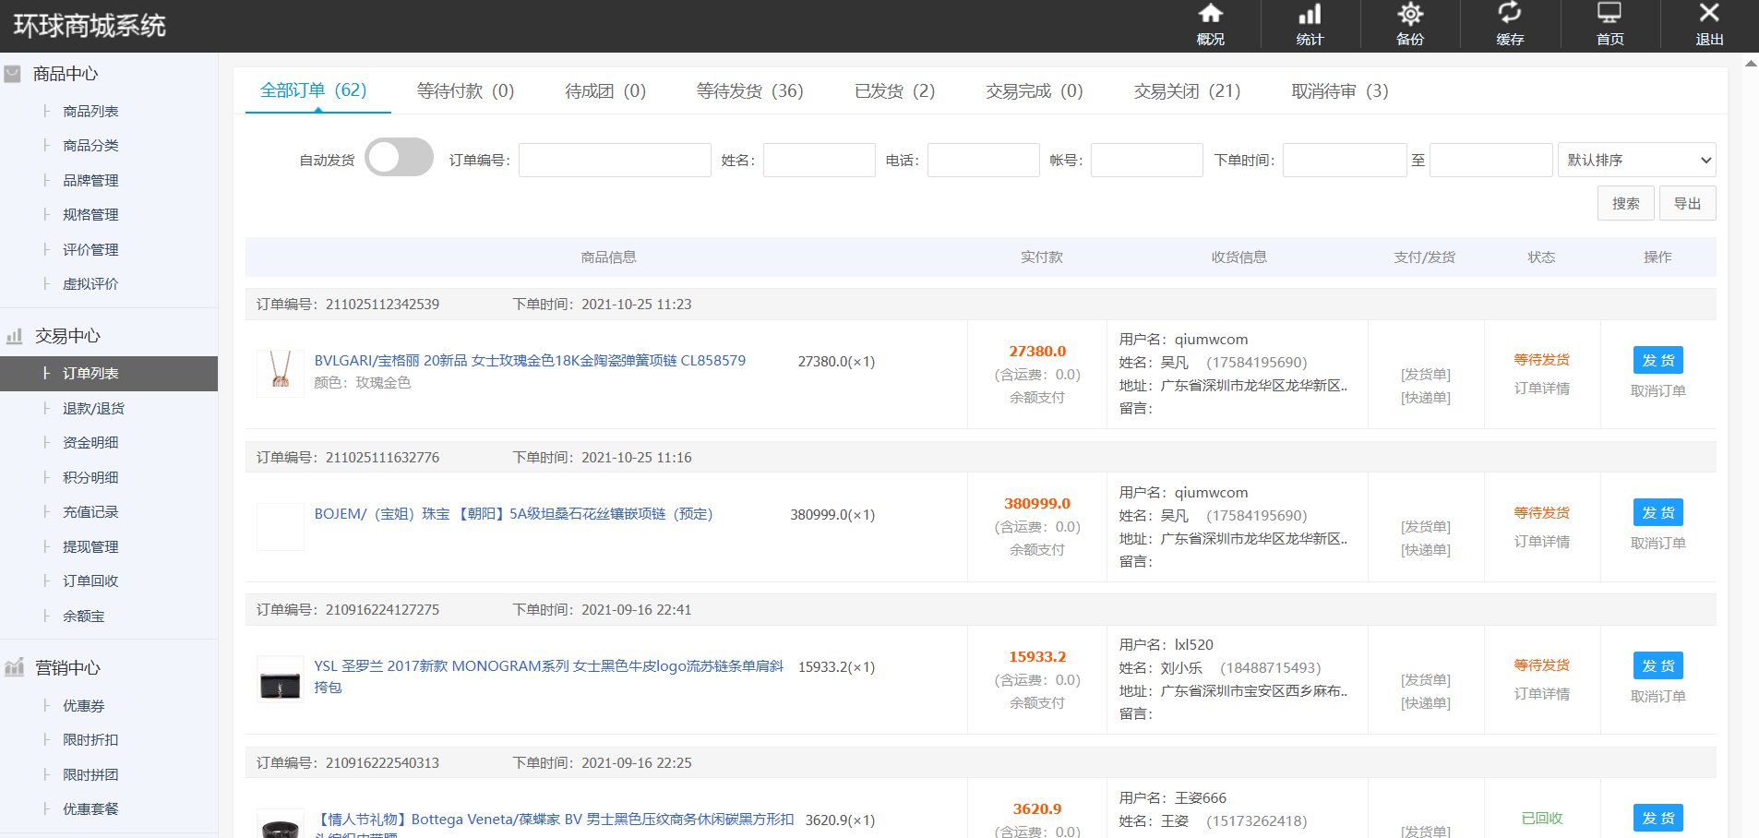Viewport: 1759px width, 838px height.
Task: Click the scrollbar up arrow
Action: pos(1751,63)
